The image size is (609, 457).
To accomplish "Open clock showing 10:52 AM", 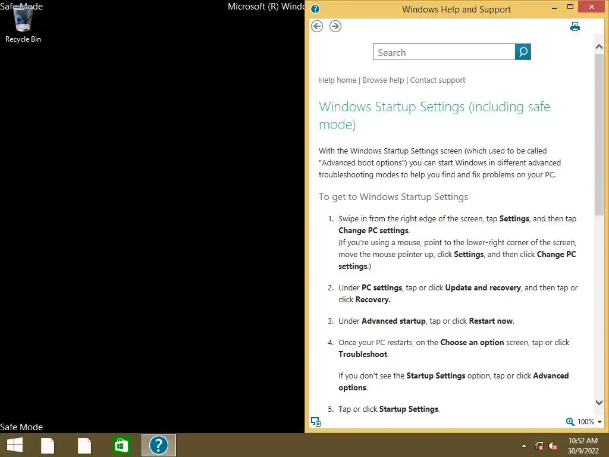I will [583, 446].
